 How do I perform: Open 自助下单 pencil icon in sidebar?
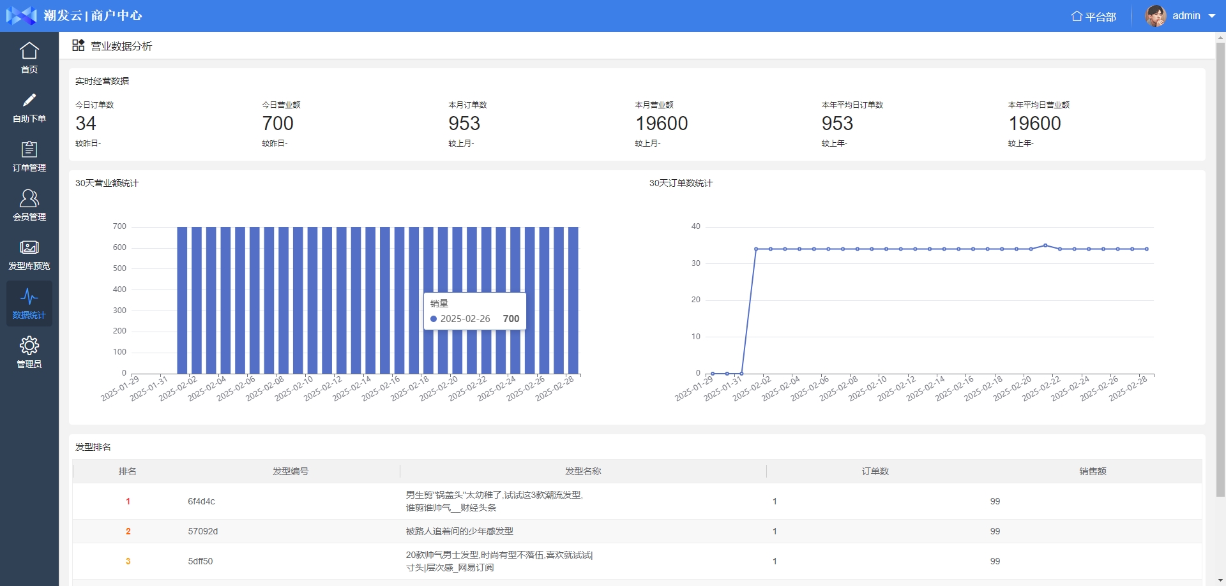click(x=29, y=100)
